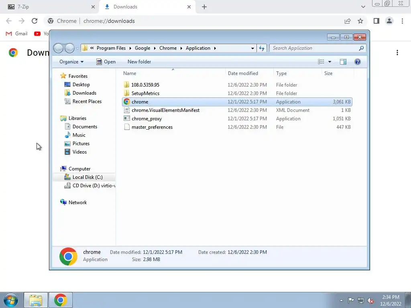Click the Explorer Back button
Viewport: 411px width, 308px height.
pyautogui.click(x=58, y=48)
